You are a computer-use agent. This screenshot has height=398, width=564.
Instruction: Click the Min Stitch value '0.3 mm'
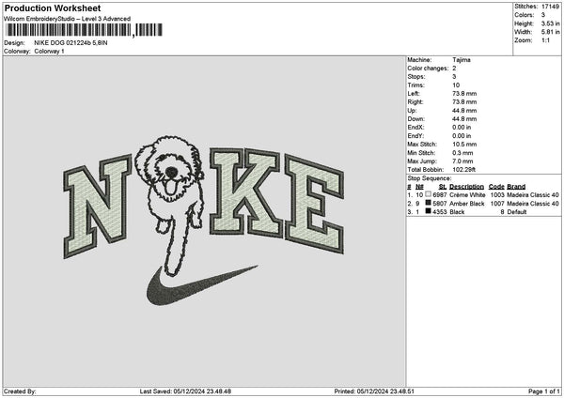pyautogui.click(x=462, y=153)
